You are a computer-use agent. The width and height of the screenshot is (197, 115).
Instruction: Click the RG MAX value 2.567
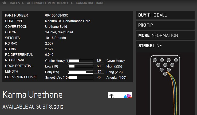pyautogui.click(x=49, y=43)
